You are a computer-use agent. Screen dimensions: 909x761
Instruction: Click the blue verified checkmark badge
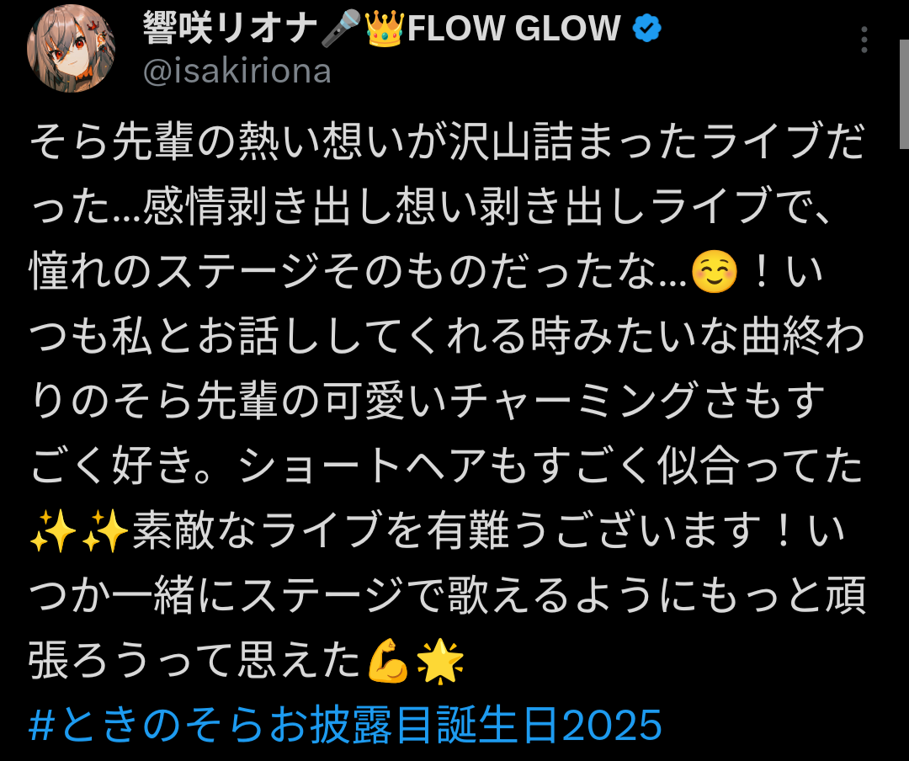[646, 28]
